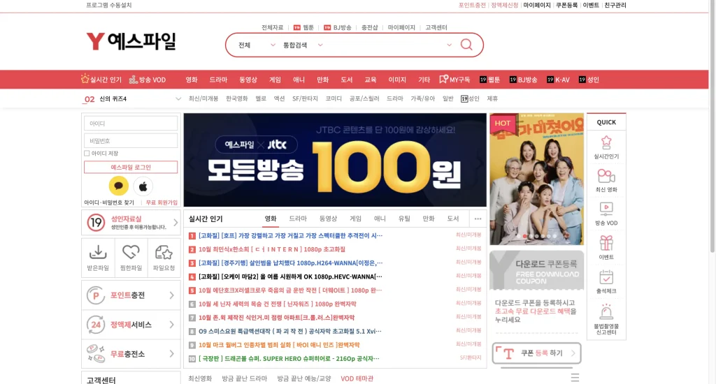Open the 전체 category dropdown

pyautogui.click(x=257, y=45)
